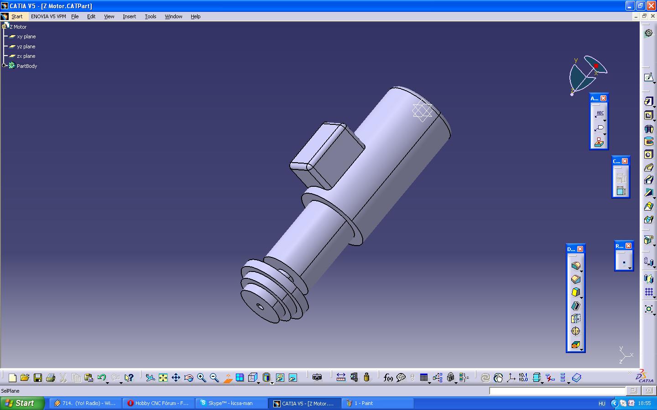Image resolution: width=657 pixels, height=410 pixels.
Task: Open the Formula f(x) tool
Action: point(388,378)
